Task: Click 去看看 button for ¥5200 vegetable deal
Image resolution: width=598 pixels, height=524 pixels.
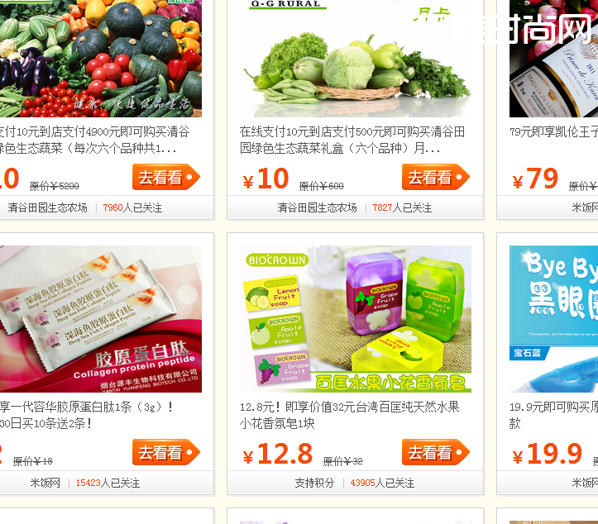Action: click(x=166, y=177)
